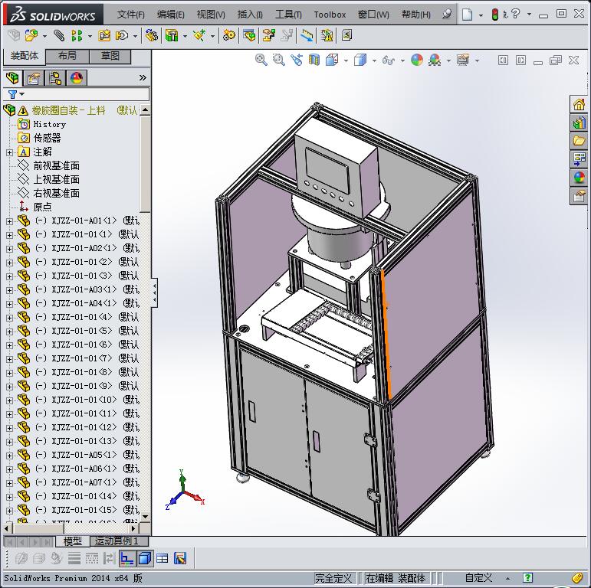Open the Linear Component Pattern dropdown arrow

[x=90, y=37]
